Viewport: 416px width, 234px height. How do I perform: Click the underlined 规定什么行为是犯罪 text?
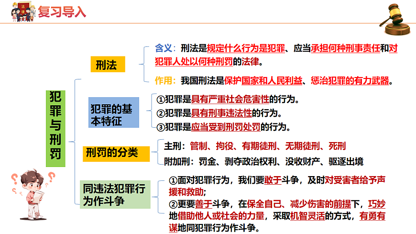coord(246,48)
